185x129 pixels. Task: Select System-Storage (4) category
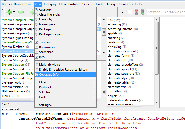(15, 60)
